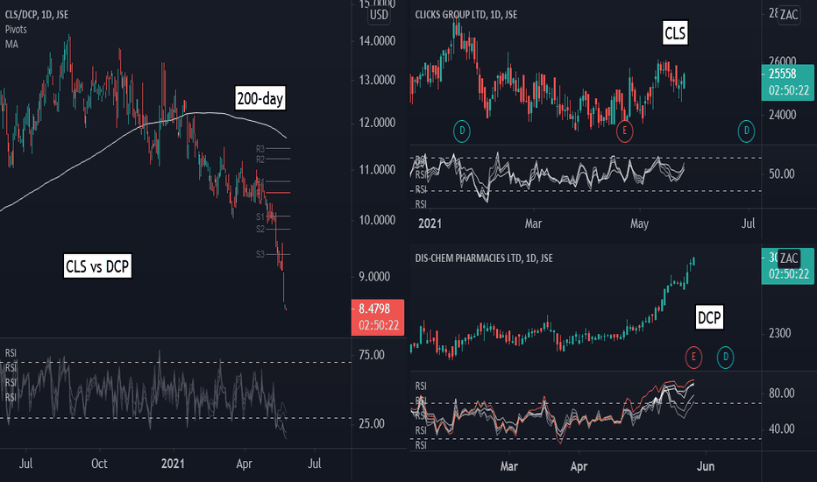The height and width of the screenshot is (482, 817).
Task: Click the S2 pivot level label
Action: click(x=260, y=230)
